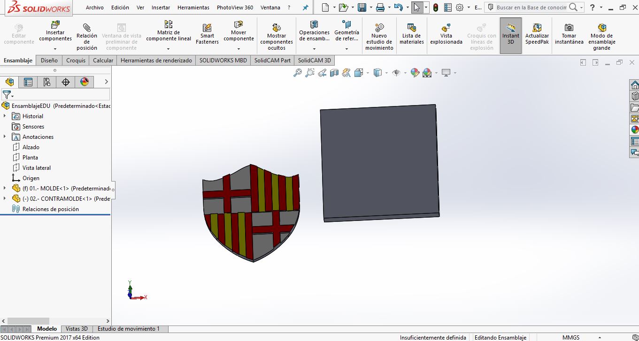Select Matriz de componente lineal tool
This screenshot has height=341, width=639.
coord(169,31)
